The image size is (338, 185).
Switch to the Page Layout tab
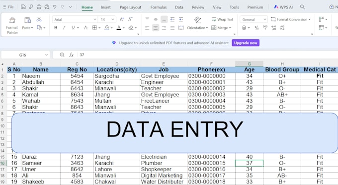click(130, 7)
